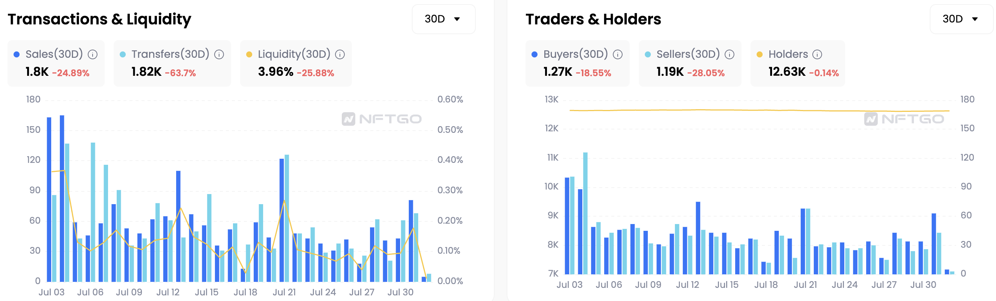Open 30D dropdown in Traders & Holders
996x301 pixels.
pyautogui.click(x=961, y=19)
